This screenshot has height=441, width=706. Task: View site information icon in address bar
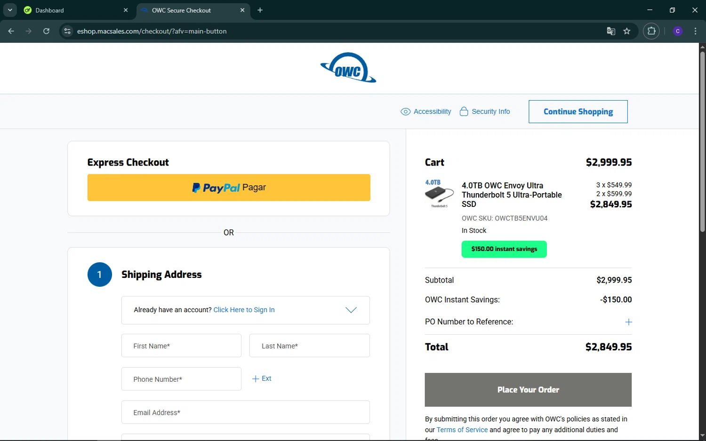67,31
